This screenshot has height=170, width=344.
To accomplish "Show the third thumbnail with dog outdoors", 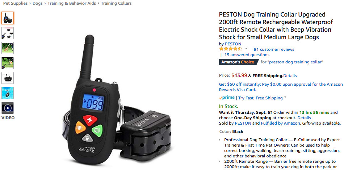I will (x=8, y=48).
